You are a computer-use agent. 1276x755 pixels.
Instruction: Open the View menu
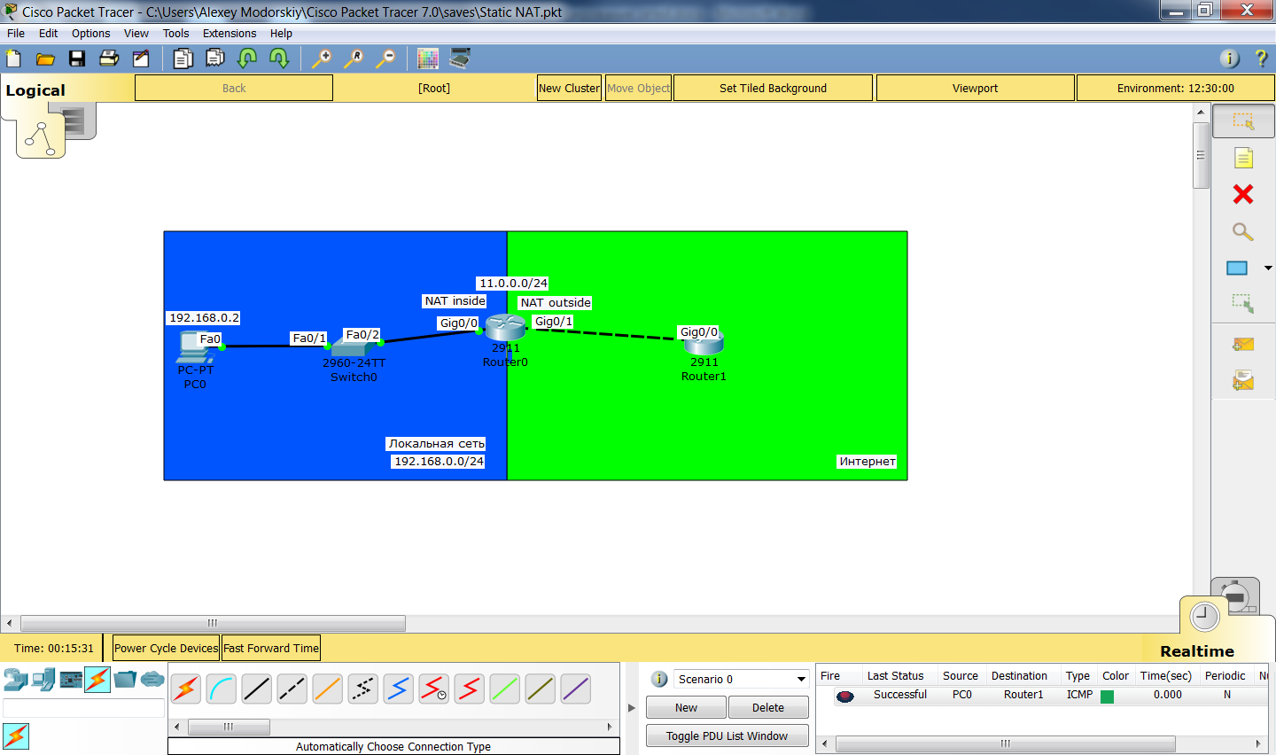(136, 34)
